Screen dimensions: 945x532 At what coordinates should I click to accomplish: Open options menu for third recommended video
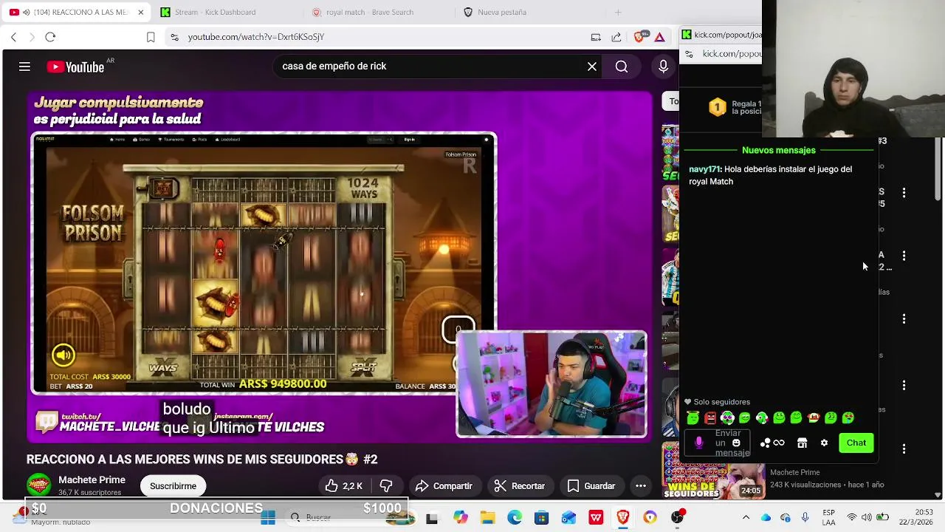click(x=904, y=256)
